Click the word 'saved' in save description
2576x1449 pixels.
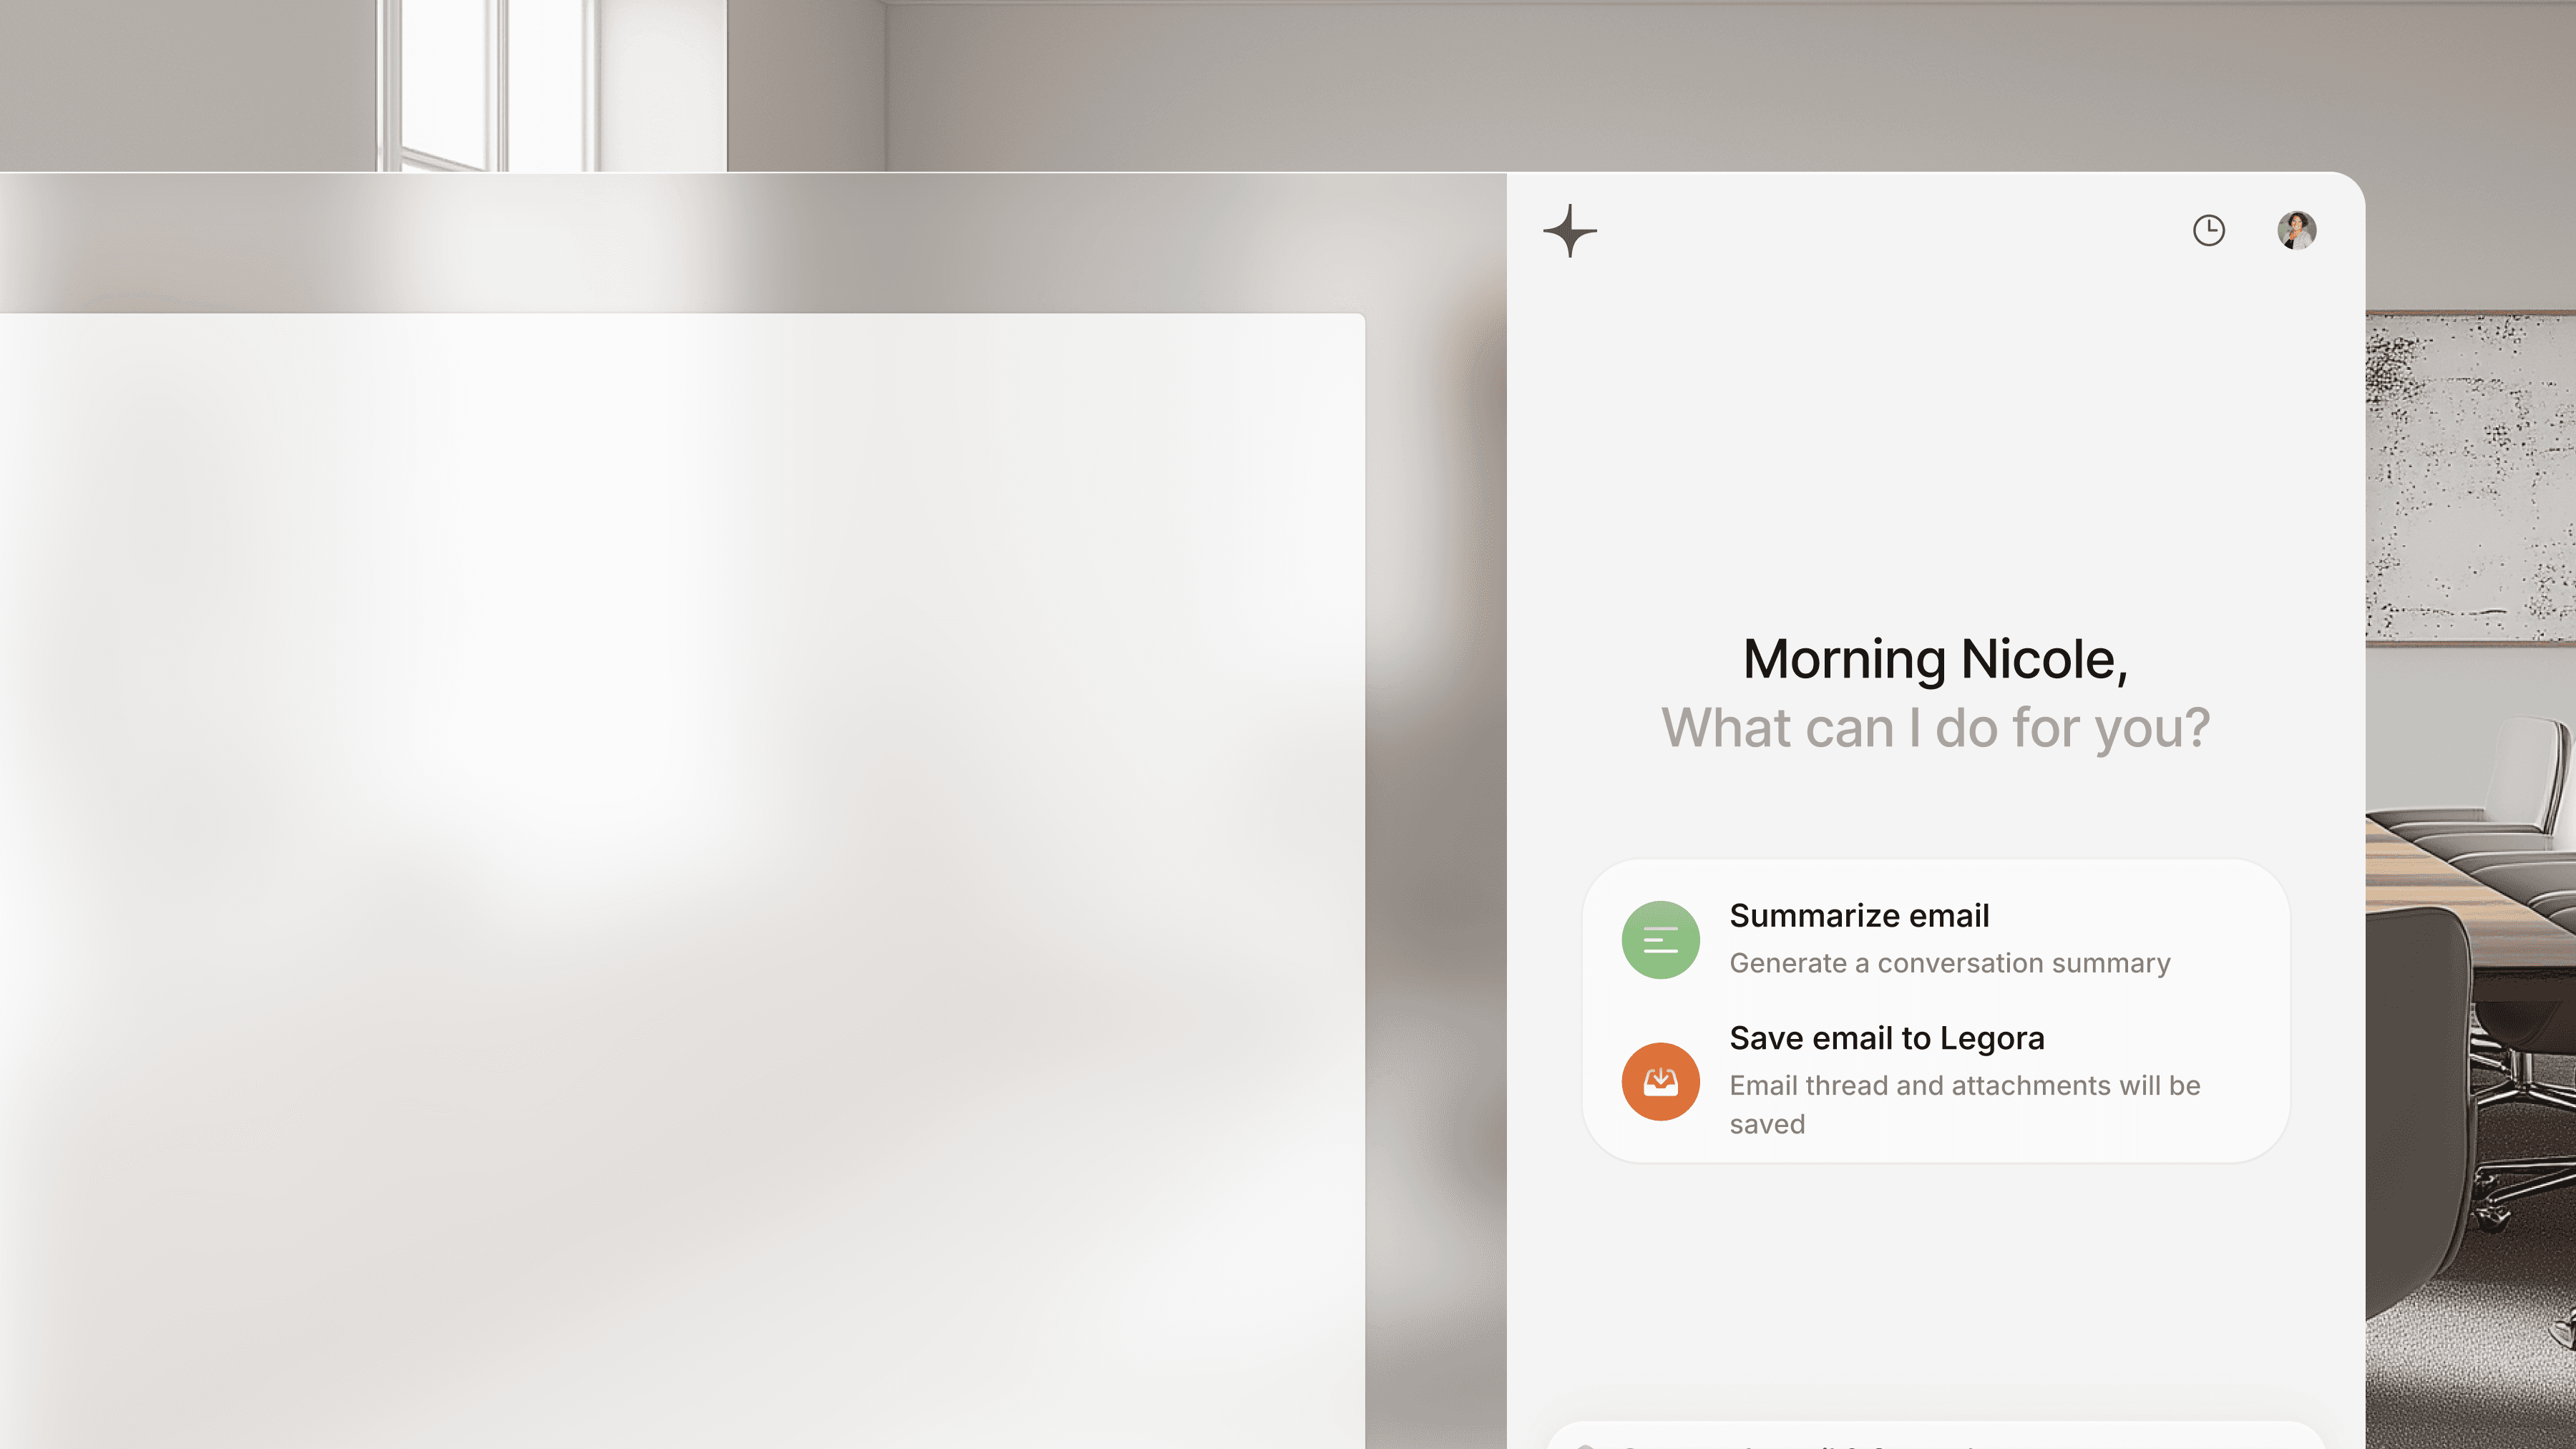tap(1767, 1124)
